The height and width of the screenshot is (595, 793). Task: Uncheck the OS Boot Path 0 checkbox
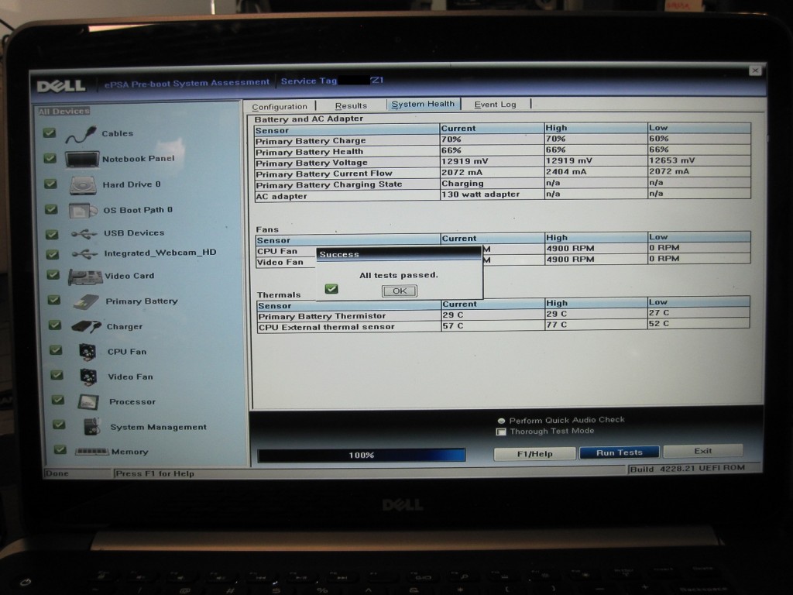coord(51,209)
